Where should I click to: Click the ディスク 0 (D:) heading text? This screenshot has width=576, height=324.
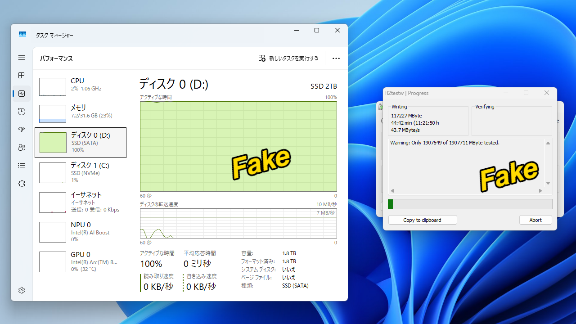pyautogui.click(x=173, y=84)
